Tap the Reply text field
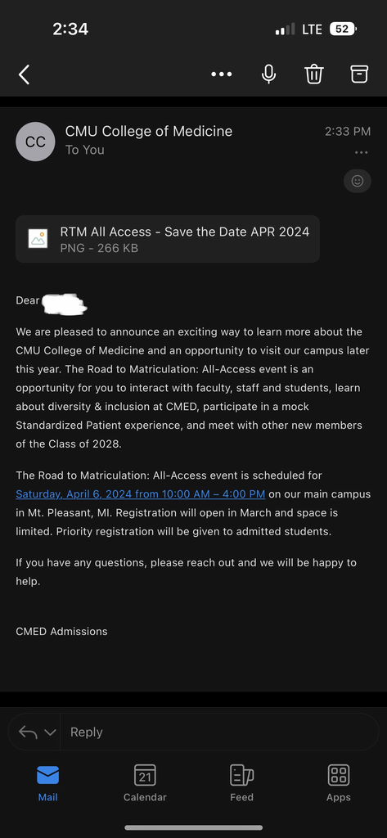Viewport: 387px width, 838px height. [x=219, y=732]
